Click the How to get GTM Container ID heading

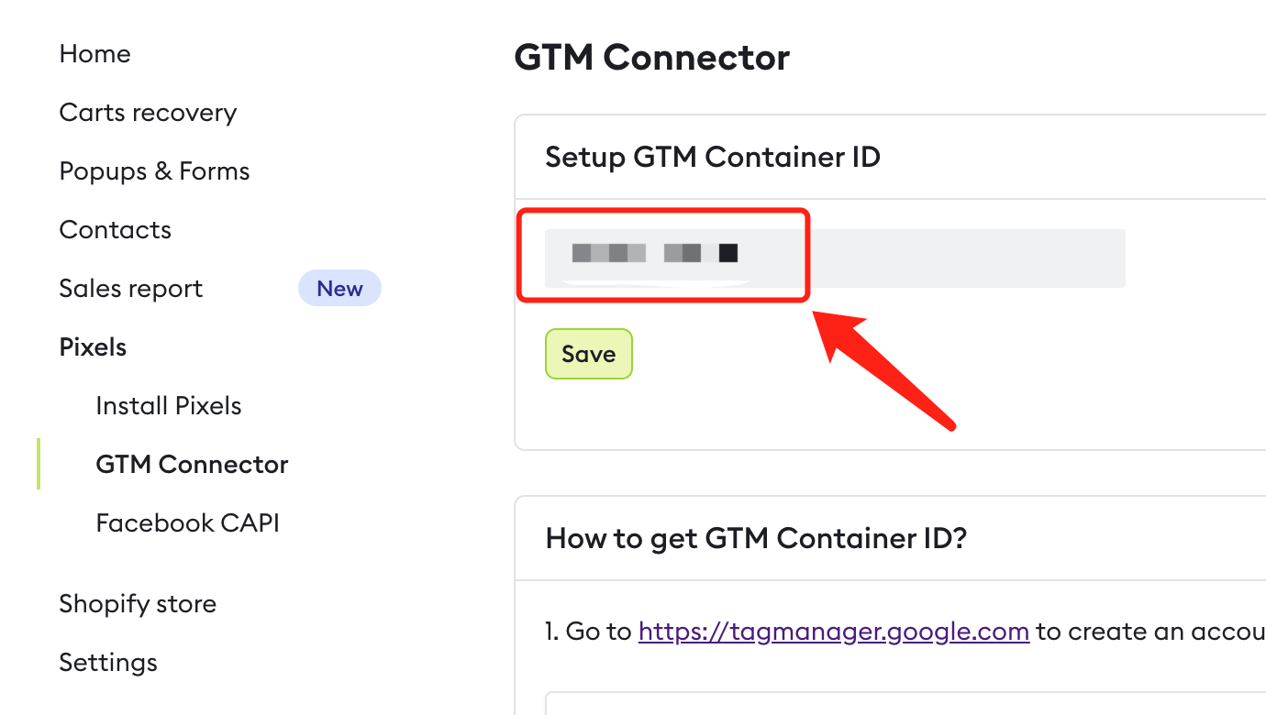(x=756, y=539)
